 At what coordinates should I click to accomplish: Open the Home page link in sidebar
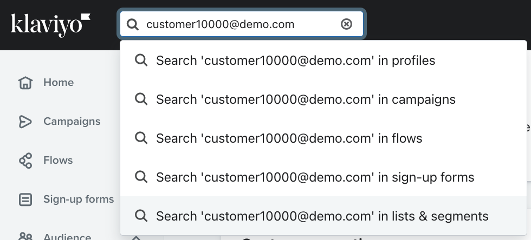tap(59, 83)
